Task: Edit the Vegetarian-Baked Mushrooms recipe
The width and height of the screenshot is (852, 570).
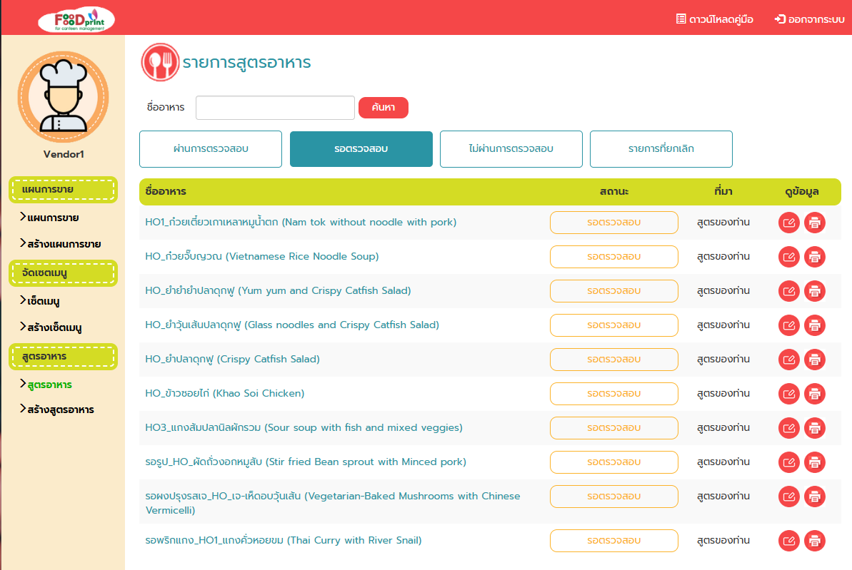Action: point(789,497)
